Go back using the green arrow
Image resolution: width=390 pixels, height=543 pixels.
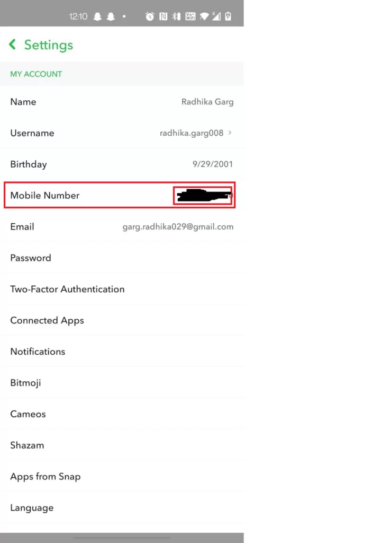tap(13, 45)
